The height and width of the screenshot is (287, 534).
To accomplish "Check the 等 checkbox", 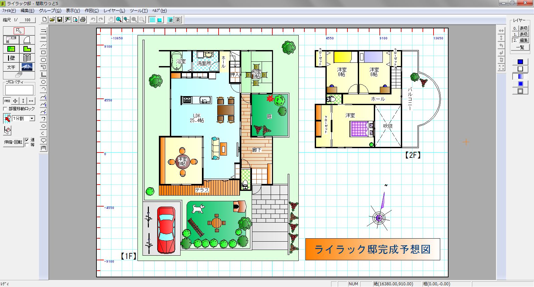I will [27, 145].
